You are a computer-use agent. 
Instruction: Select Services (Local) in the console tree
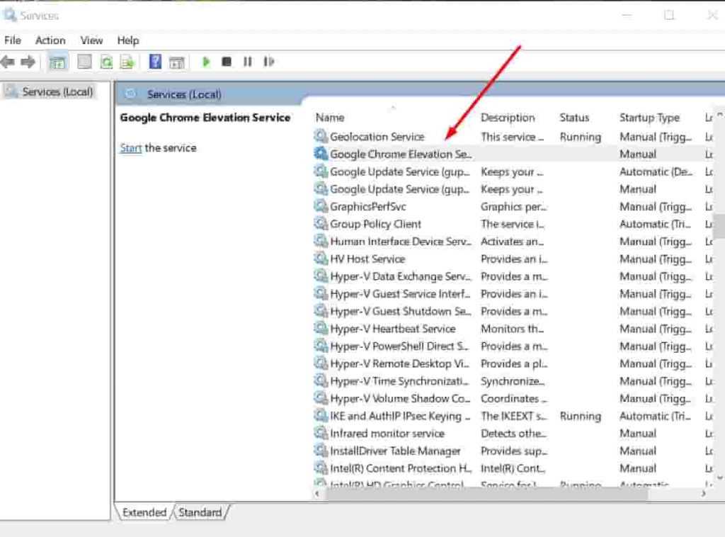tap(57, 91)
